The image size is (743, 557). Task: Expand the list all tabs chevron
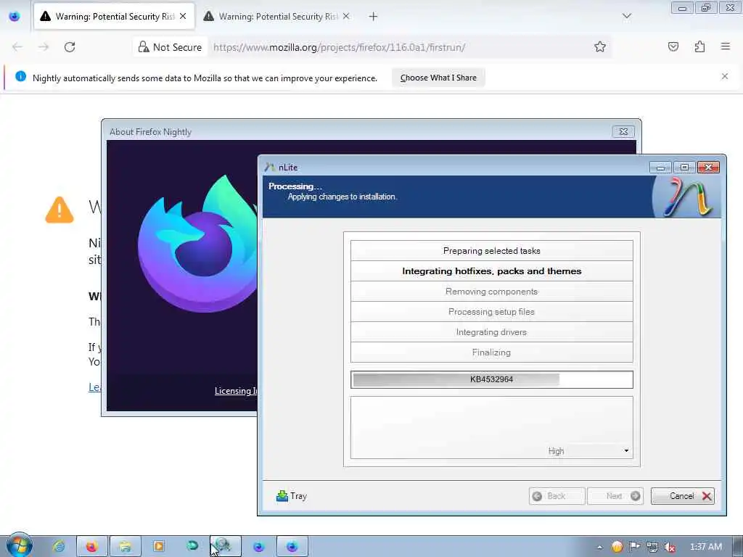click(x=627, y=16)
